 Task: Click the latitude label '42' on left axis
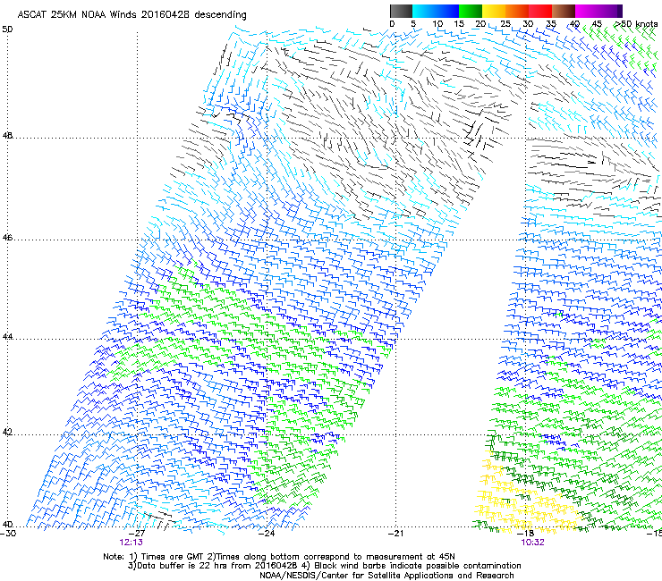7,433
